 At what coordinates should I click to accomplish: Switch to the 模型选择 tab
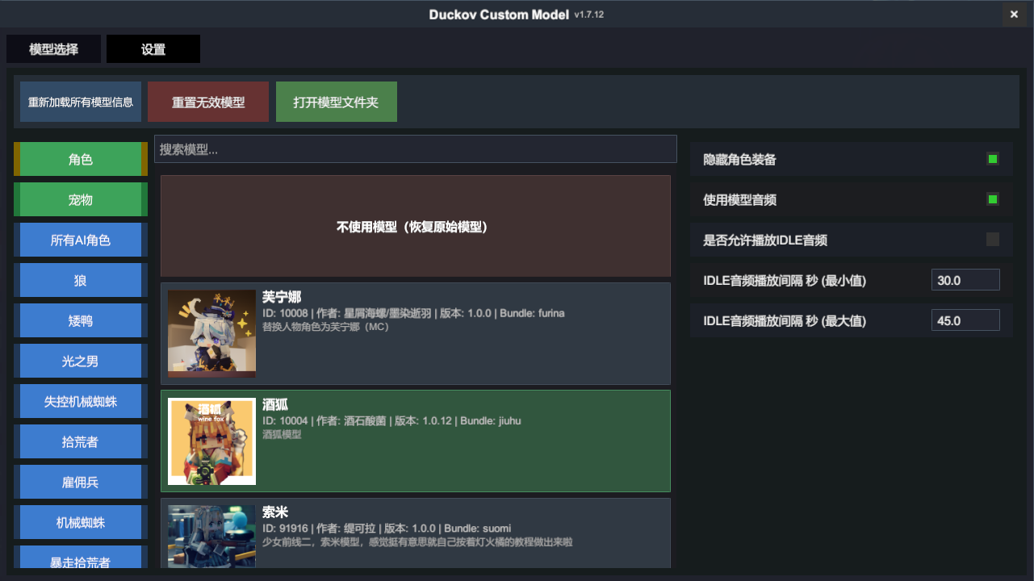tap(54, 49)
